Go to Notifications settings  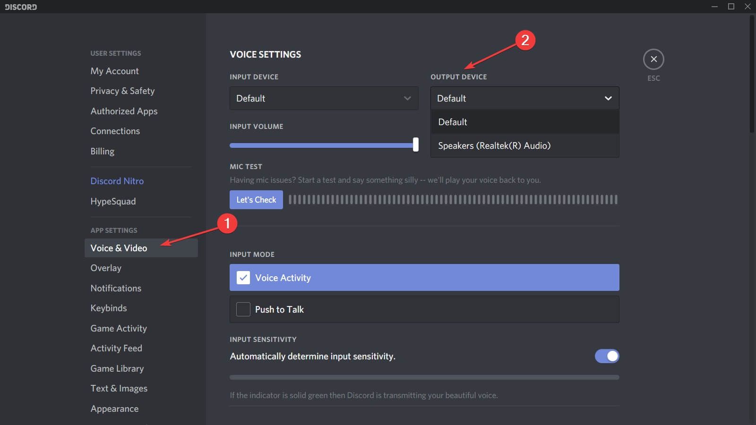116,288
